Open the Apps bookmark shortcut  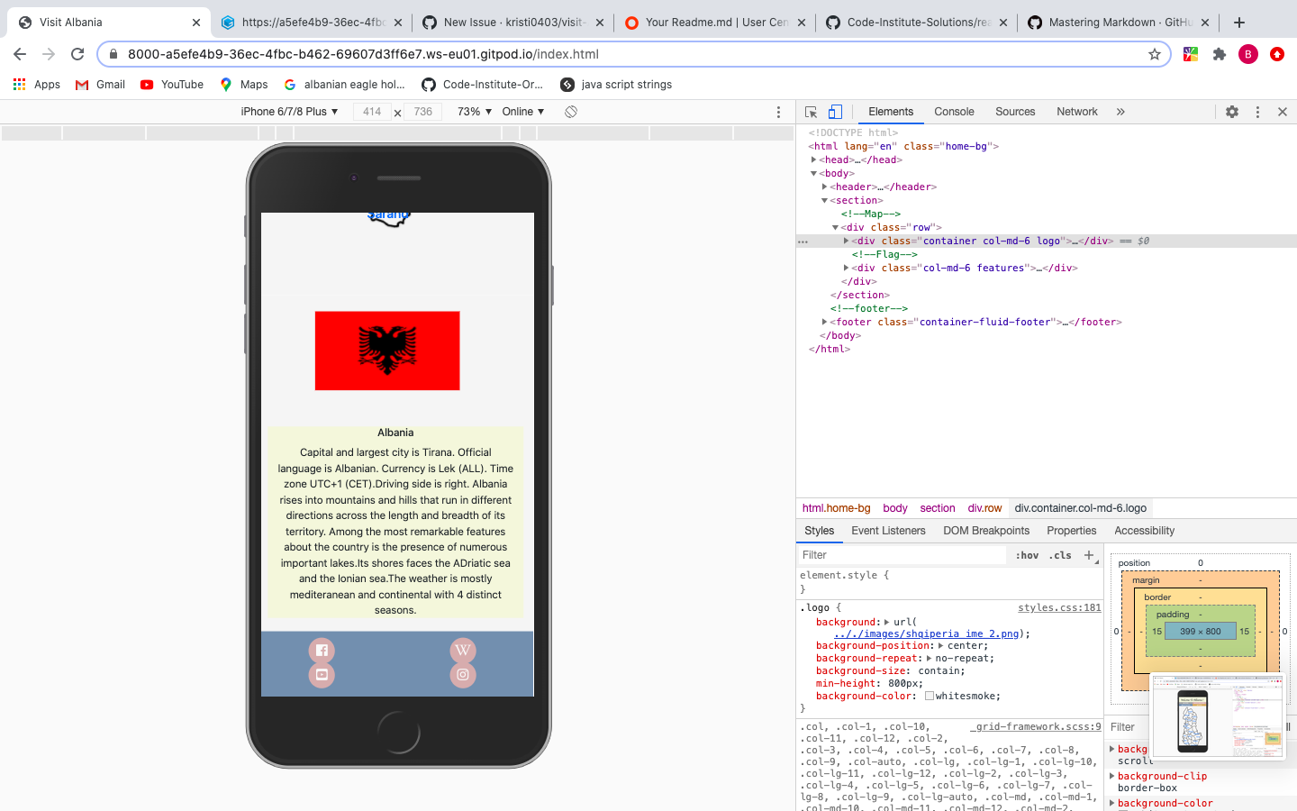(x=37, y=85)
